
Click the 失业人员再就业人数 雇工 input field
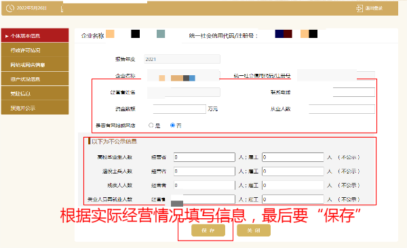click(293, 199)
